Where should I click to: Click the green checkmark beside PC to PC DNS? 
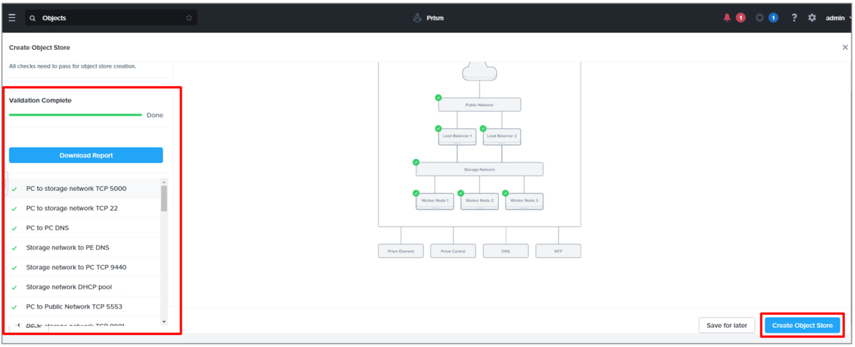pyautogui.click(x=14, y=229)
